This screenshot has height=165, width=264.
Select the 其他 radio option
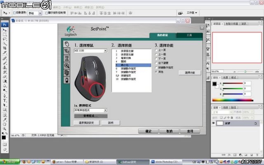(156, 72)
